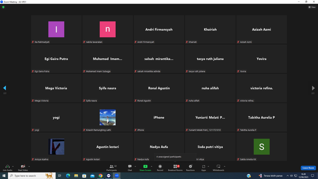
Task: Click name label 'Muhamad Imam Subagja'
Action: coord(98,71)
